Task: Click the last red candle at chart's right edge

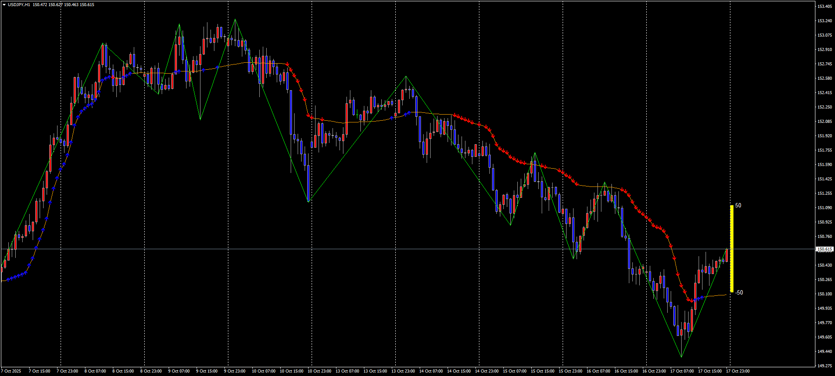Action: coord(726,255)
